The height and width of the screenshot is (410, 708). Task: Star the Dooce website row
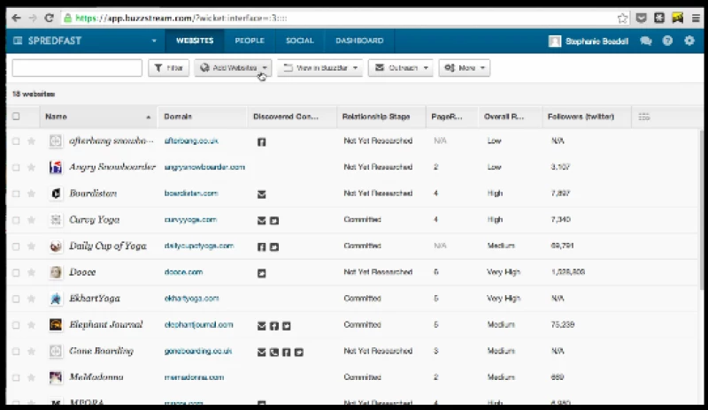point(31,272)
